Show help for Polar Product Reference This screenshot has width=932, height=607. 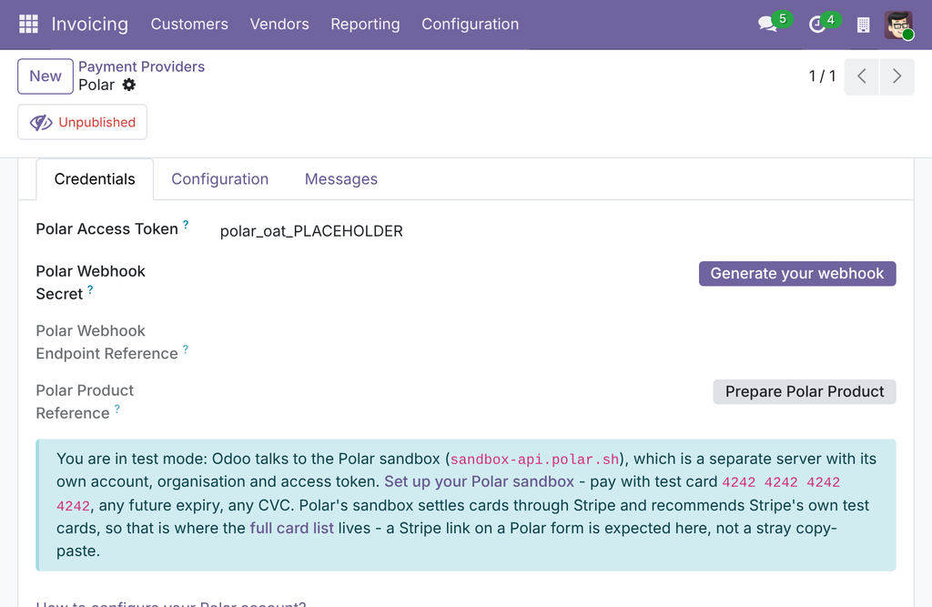(x=117, y=409)
